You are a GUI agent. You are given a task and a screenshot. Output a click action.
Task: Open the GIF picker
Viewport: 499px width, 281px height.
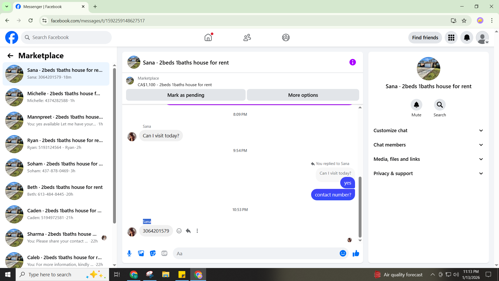tap(164, 253)
